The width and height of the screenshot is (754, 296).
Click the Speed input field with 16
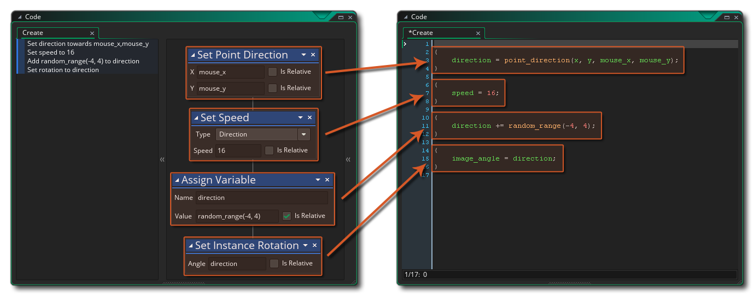(x=238, y=150)
